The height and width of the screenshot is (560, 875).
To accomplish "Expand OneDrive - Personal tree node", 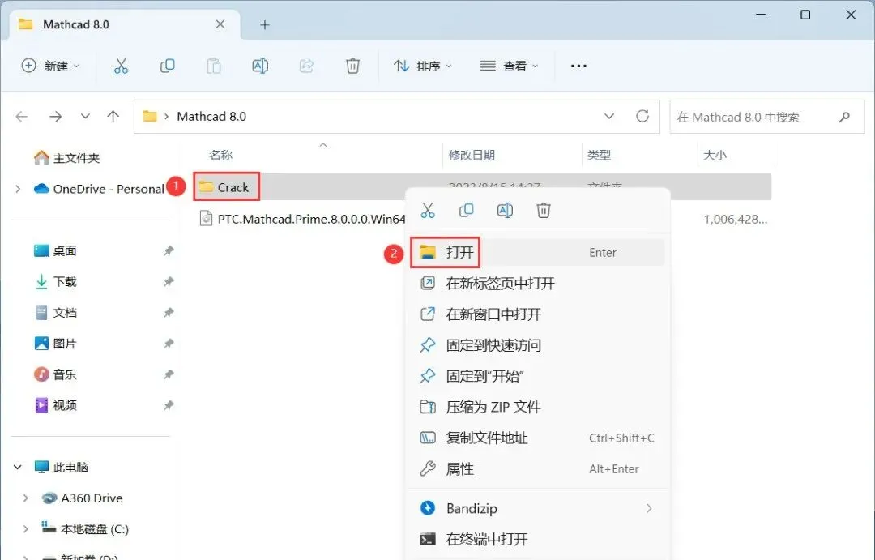I will coord(18,190).
